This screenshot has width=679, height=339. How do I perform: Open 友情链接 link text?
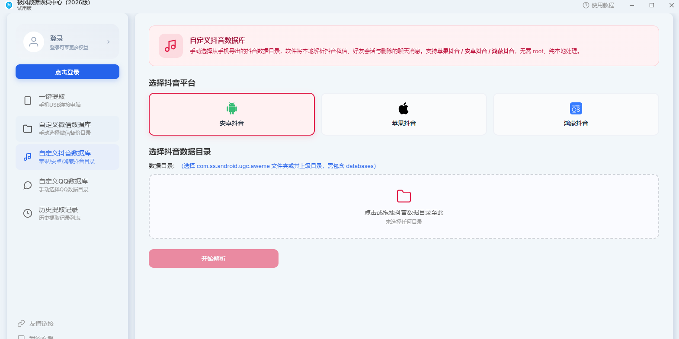click(42, 323)
